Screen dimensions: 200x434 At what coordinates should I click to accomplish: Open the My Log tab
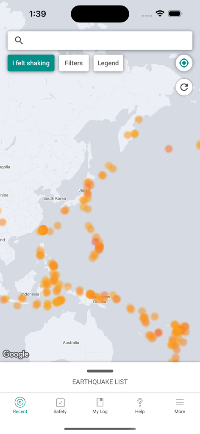tap(100, 406)
